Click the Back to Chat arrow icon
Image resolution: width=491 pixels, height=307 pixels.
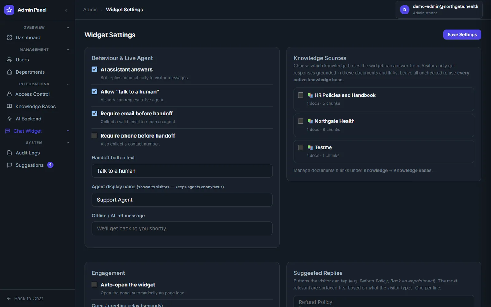coord(9,298)
